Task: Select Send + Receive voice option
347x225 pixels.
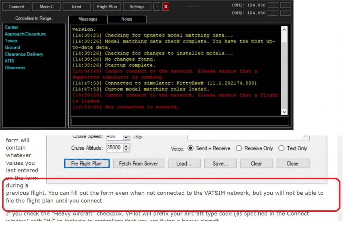Action: point(191,148)
